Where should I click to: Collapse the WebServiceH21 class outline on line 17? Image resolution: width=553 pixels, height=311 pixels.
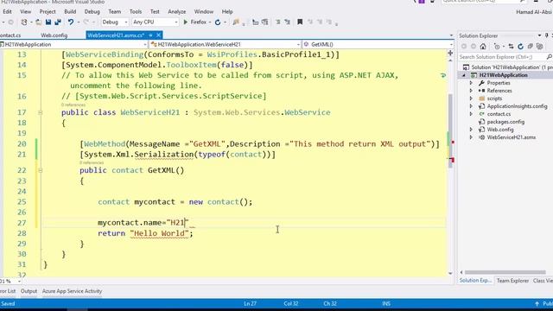coord(41,112)
